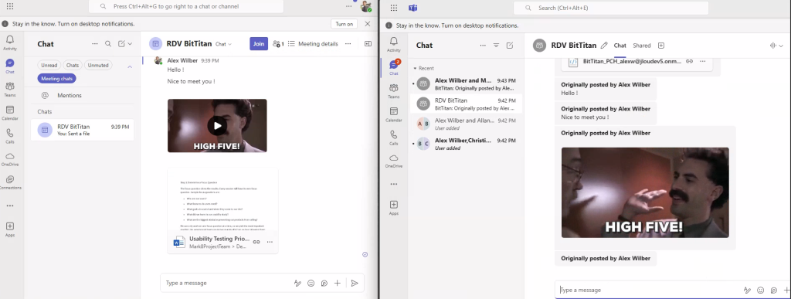Open more options on Usability Testing file card
The height and width of the screenshot is (299, 791).
(270, 242)
